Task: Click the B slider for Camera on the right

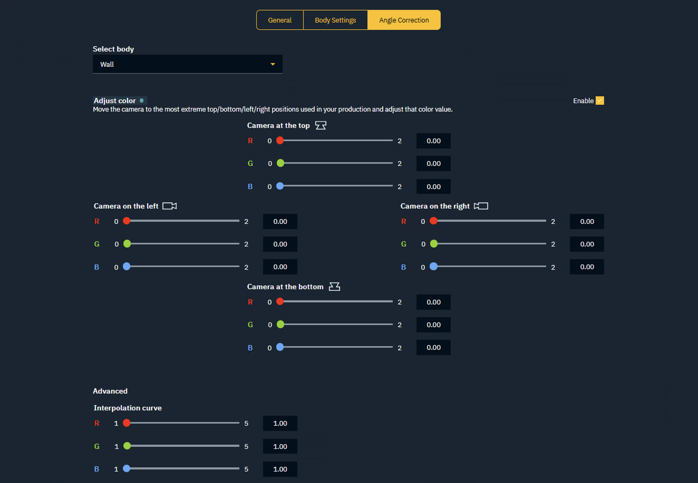Action: coord(488,266)
